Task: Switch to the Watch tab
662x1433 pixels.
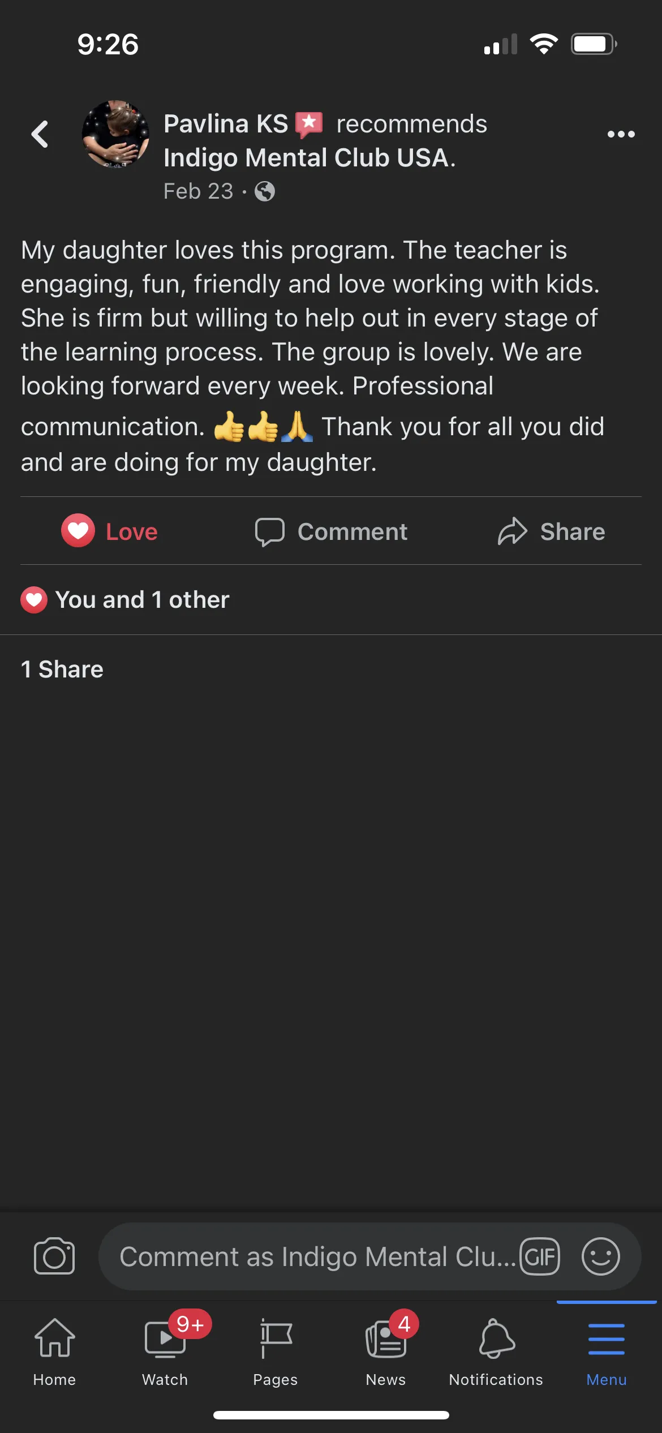Action: [165, 1352]
